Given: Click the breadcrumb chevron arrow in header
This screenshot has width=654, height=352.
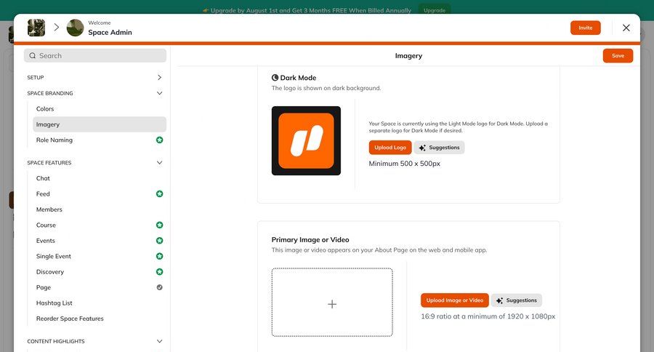Looking at the screenshot, I should [56, 28].
